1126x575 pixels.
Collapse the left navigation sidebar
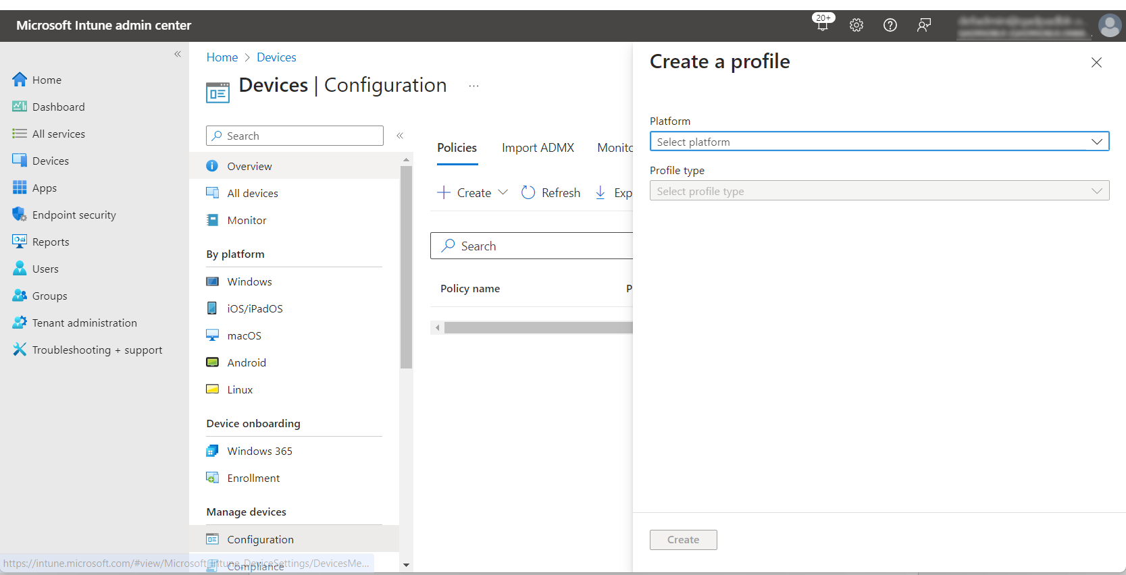(x=178, y=54)
